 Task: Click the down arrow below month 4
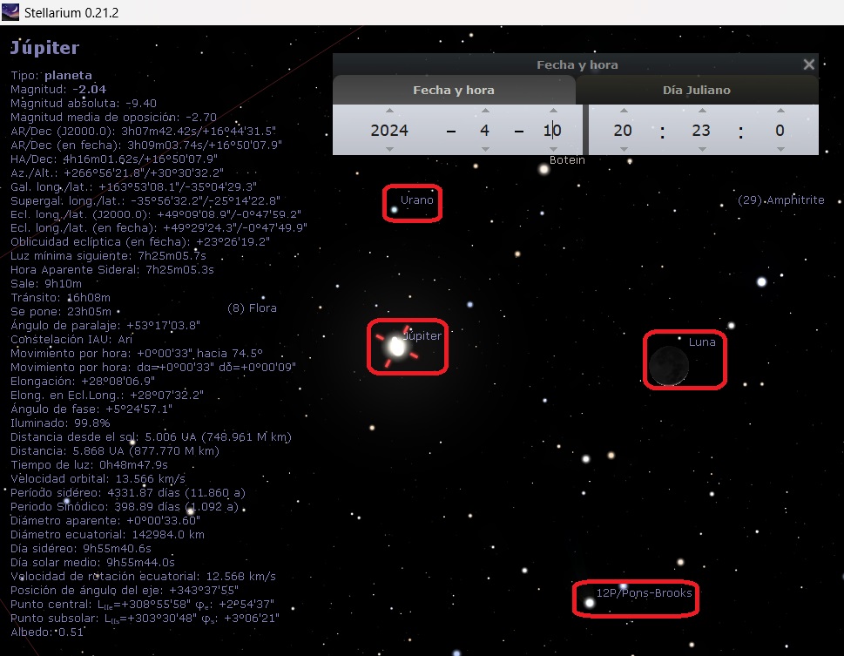[485, 150]
